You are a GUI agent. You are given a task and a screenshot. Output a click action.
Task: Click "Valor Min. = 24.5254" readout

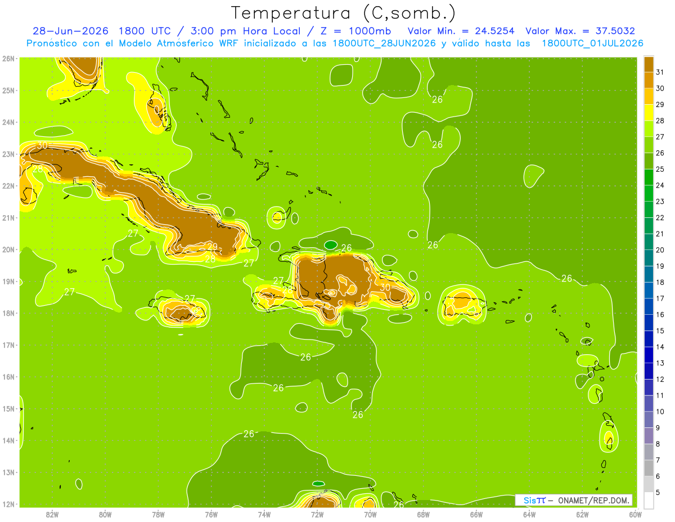(x=461, y=31)
